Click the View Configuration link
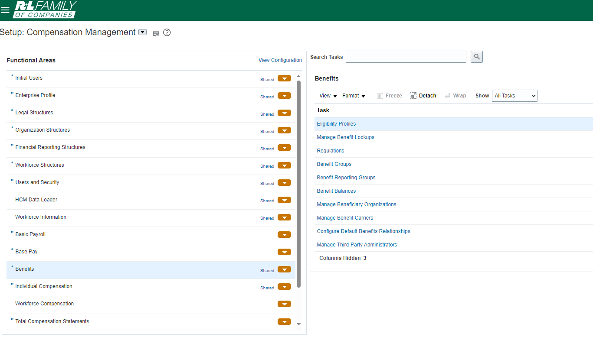 tap(280, 60)
